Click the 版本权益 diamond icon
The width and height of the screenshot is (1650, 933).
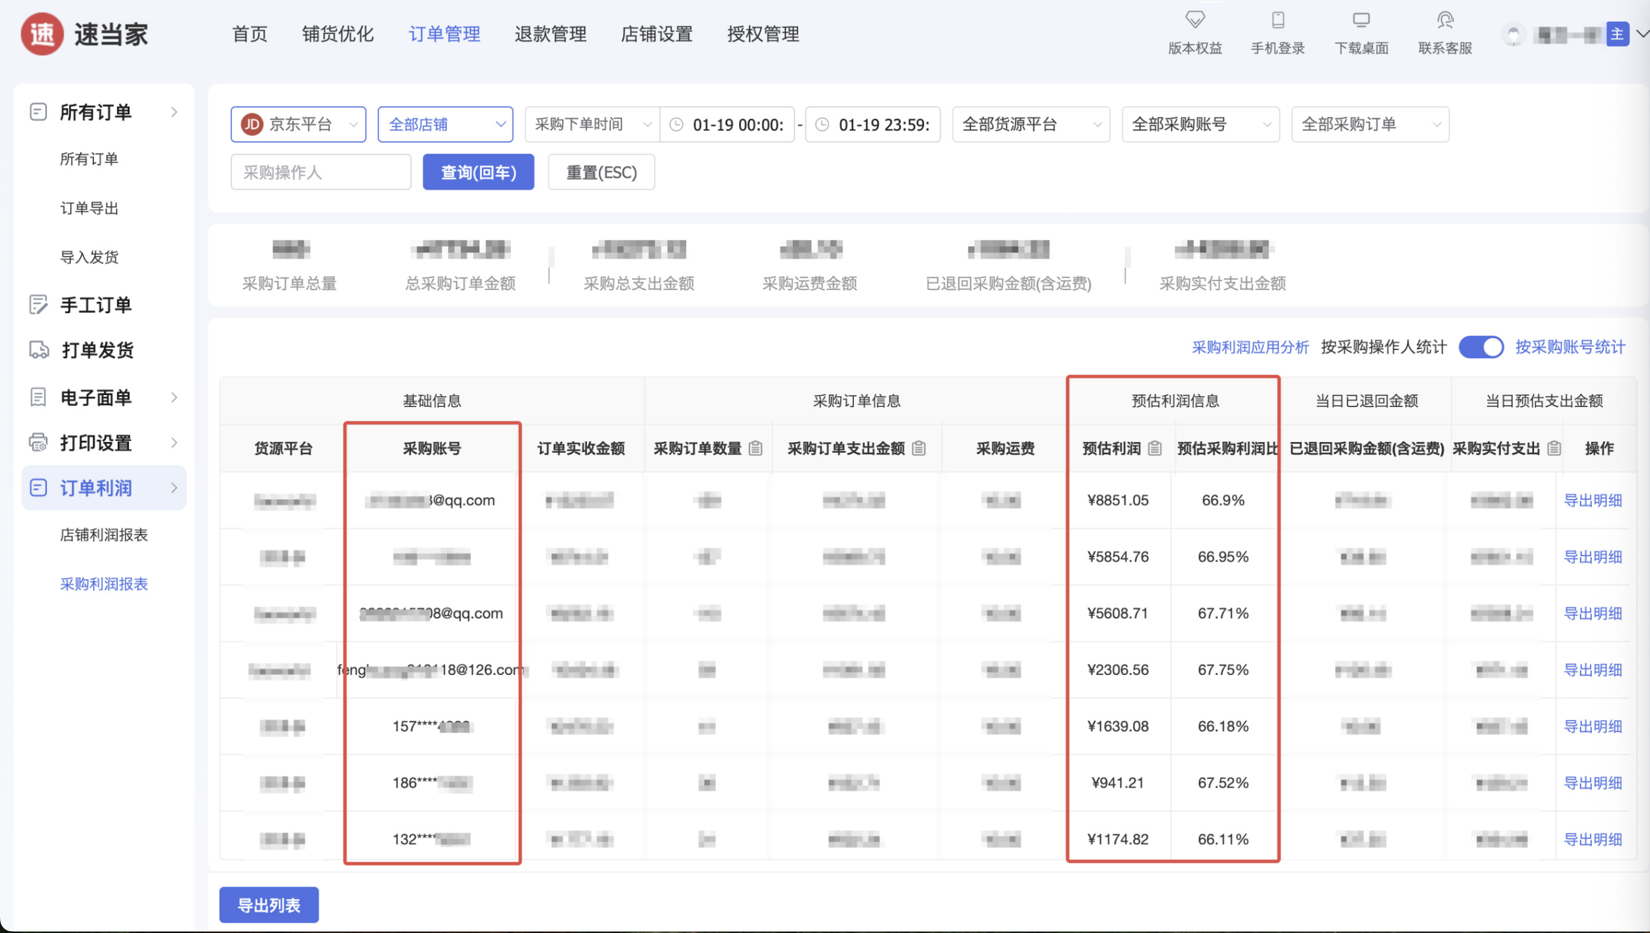(1194, 20)
